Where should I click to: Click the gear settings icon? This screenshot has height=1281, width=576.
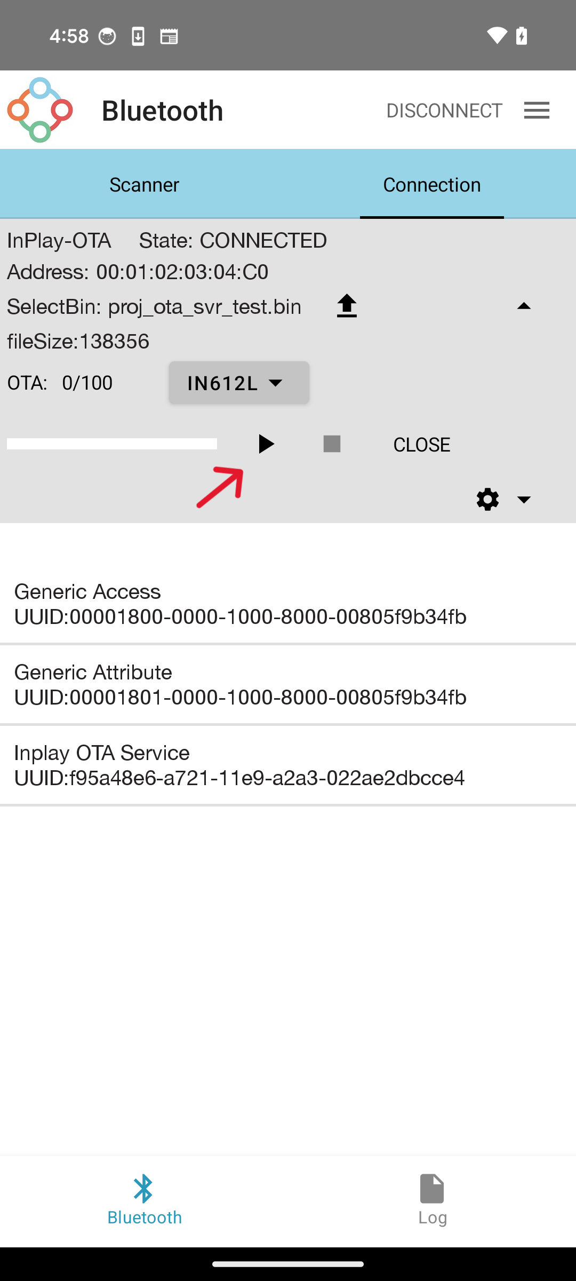[x=487, y=500]
